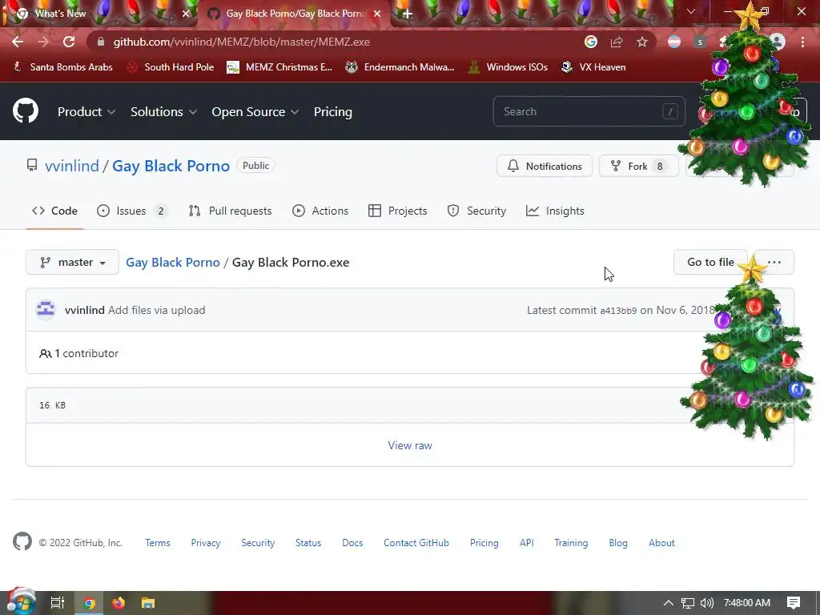Open Windows ISOs bookmark
Screen dimensions: 820x615
(x=508, y=67)
